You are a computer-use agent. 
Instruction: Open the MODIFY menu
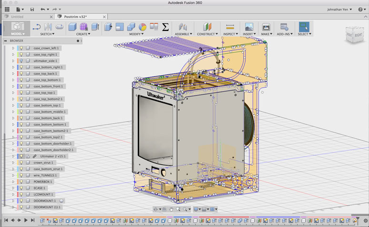pyautogui.click(x=136, y=34)
